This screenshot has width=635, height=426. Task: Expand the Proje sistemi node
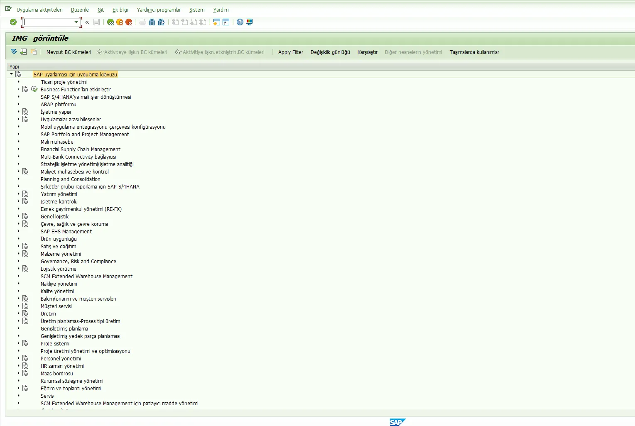point(18,343)
